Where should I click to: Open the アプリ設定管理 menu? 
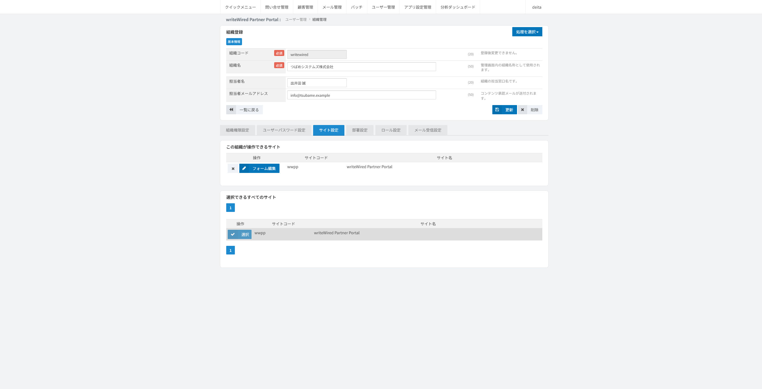click(x=418, y=7)
